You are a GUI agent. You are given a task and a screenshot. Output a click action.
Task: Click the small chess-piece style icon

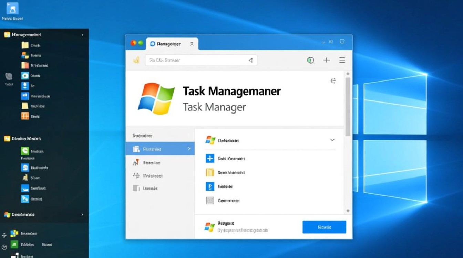[25, 178]
